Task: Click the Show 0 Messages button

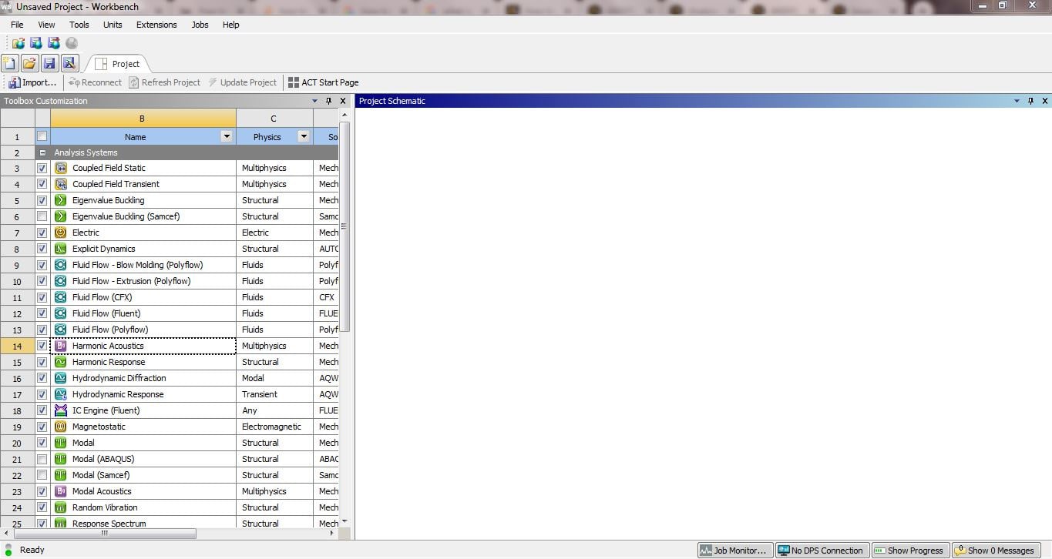Action: (x=994, y=551)
